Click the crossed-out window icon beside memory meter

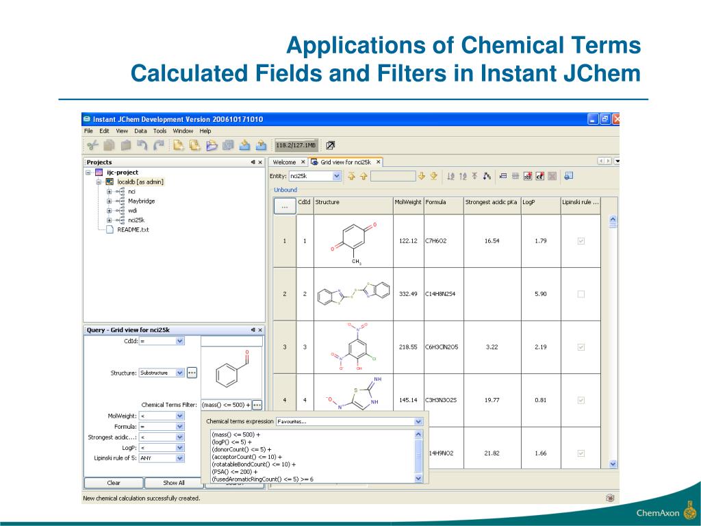(x=331, y=145)
